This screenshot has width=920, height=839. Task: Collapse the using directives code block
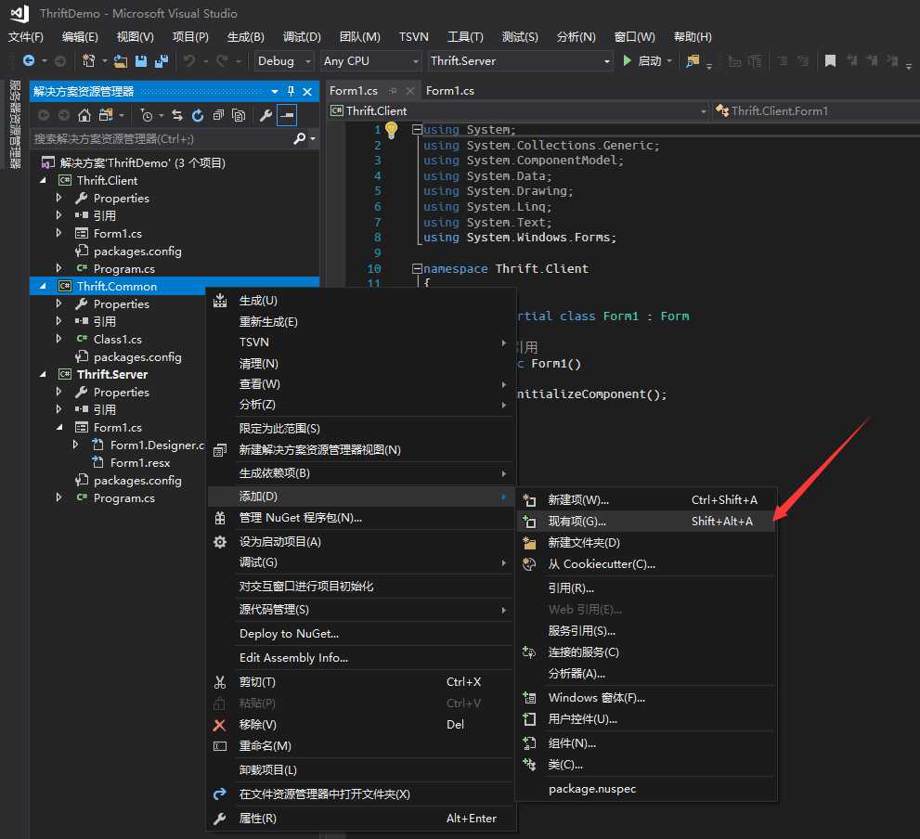click(417, 129)
